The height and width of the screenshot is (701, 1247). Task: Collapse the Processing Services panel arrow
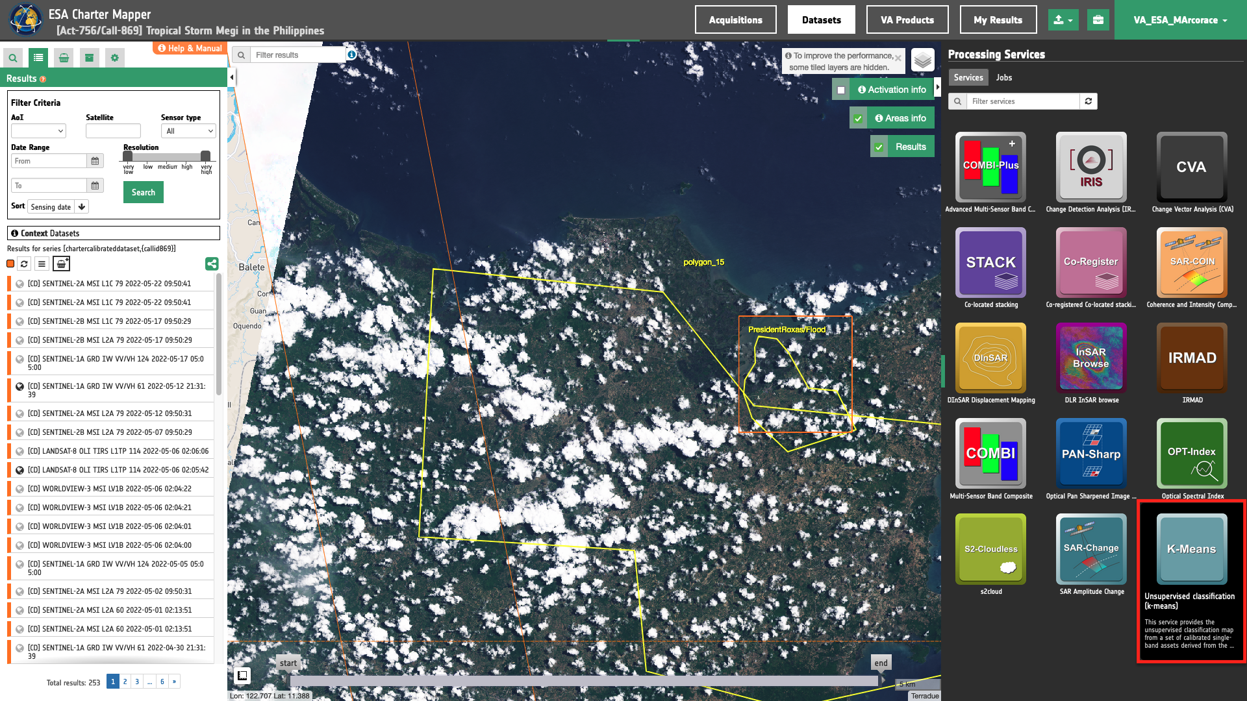938,87
